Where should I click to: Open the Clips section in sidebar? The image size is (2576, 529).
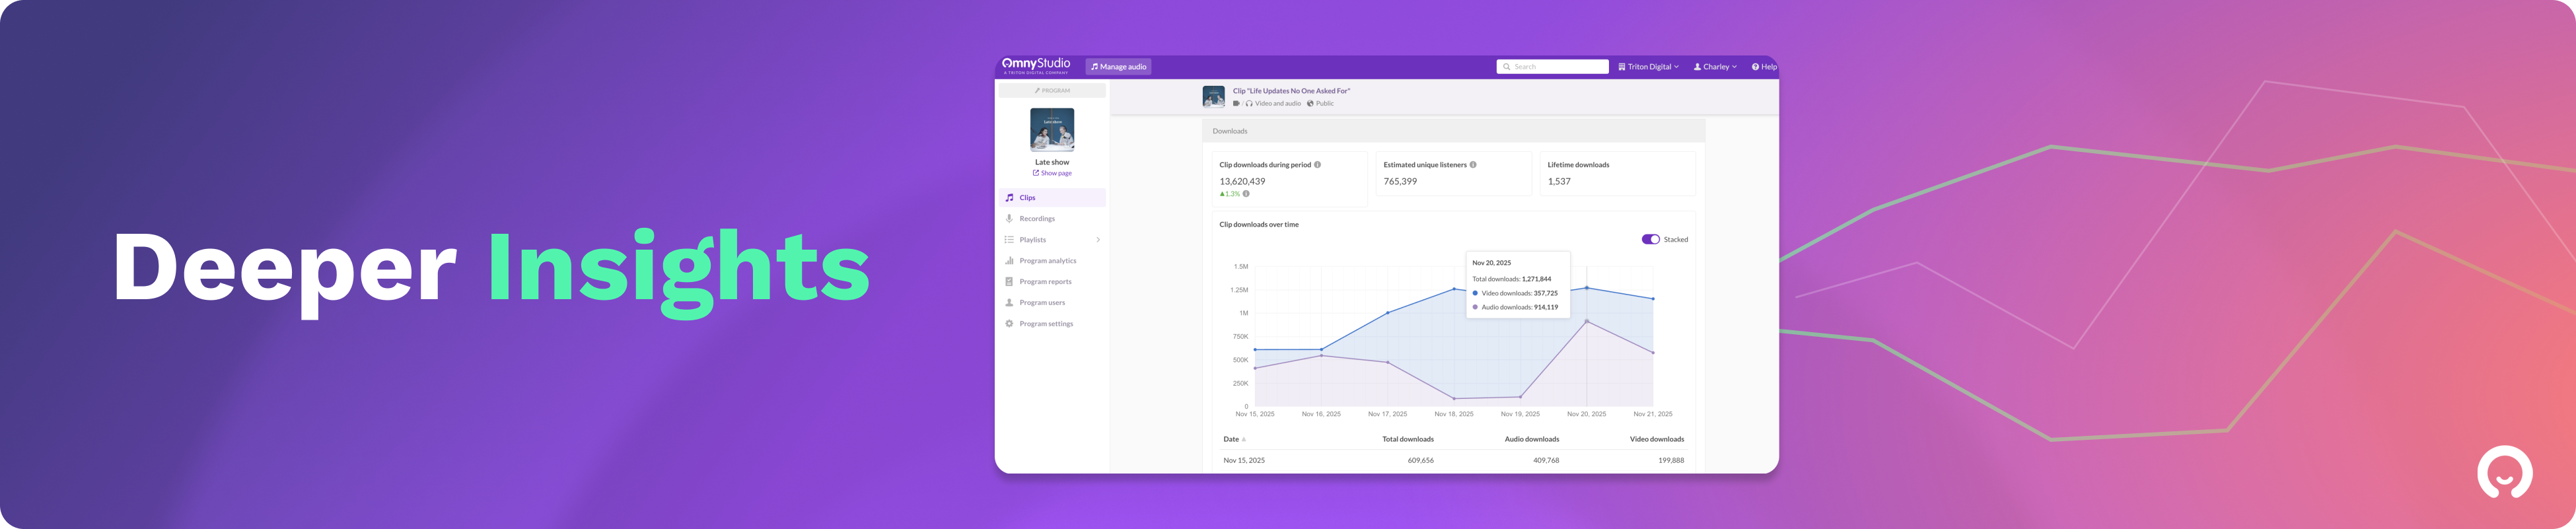(1027, 198)
